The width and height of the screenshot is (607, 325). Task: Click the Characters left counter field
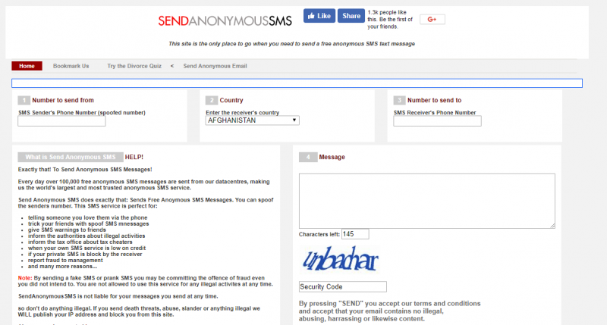click(x=355, y=234)
